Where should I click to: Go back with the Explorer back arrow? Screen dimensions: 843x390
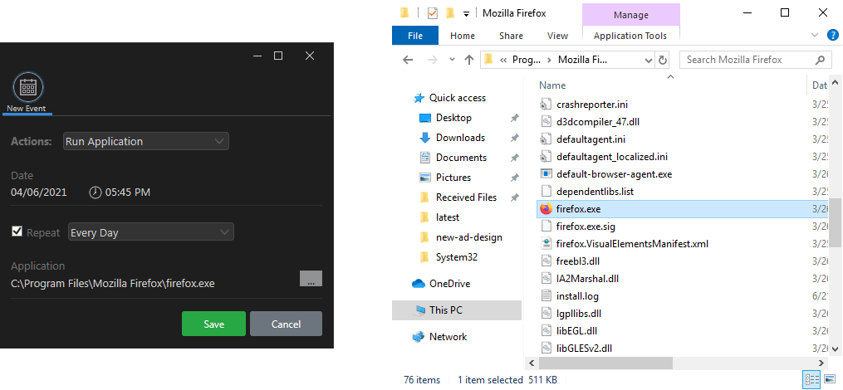408,60
